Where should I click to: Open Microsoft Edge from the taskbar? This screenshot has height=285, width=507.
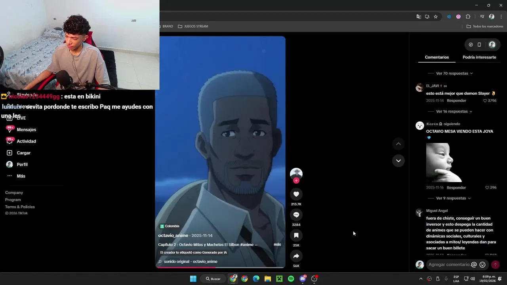click(x=256, y=279)
